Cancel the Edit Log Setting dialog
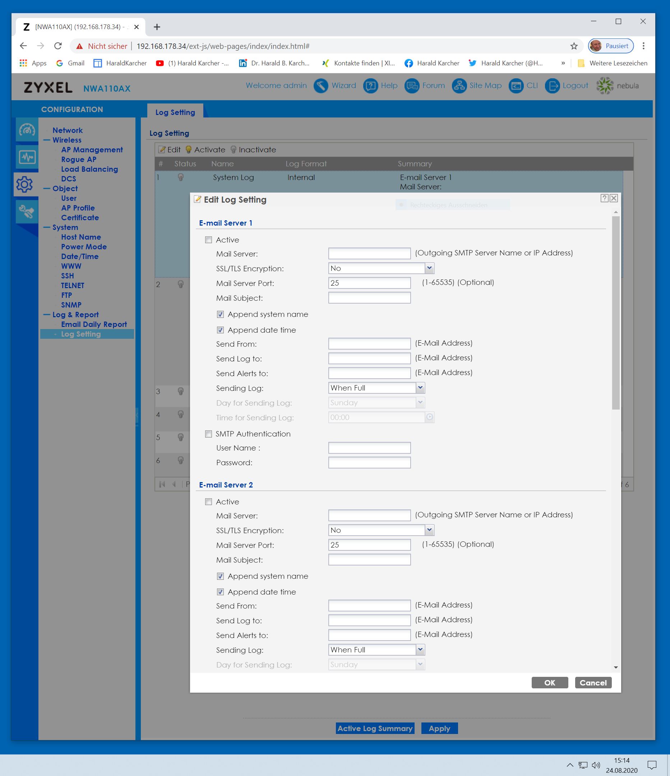 (593, 683)
